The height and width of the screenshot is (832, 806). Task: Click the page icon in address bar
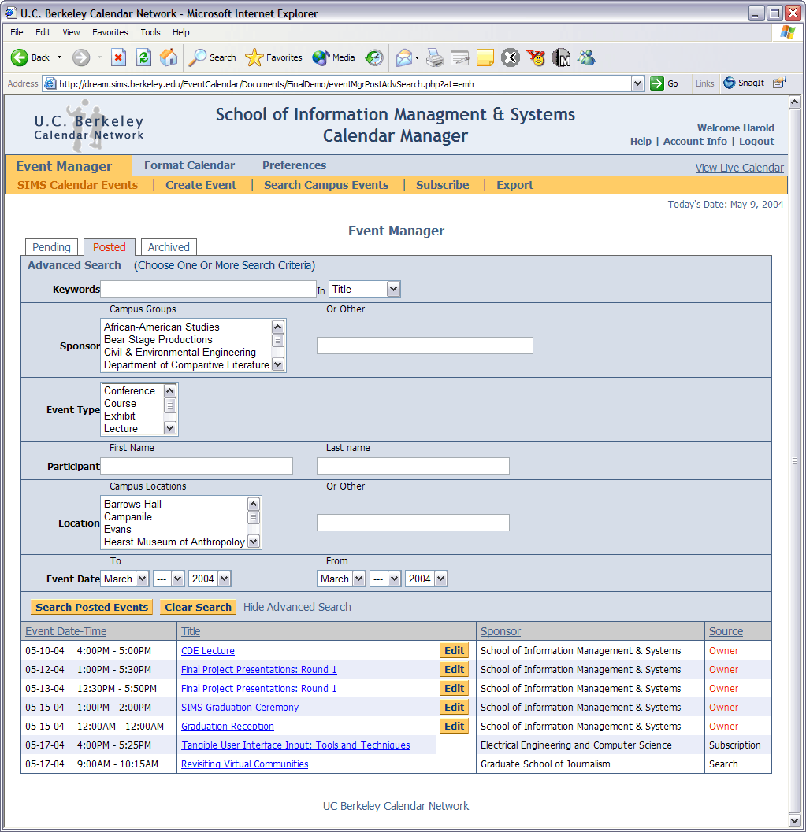50,84
